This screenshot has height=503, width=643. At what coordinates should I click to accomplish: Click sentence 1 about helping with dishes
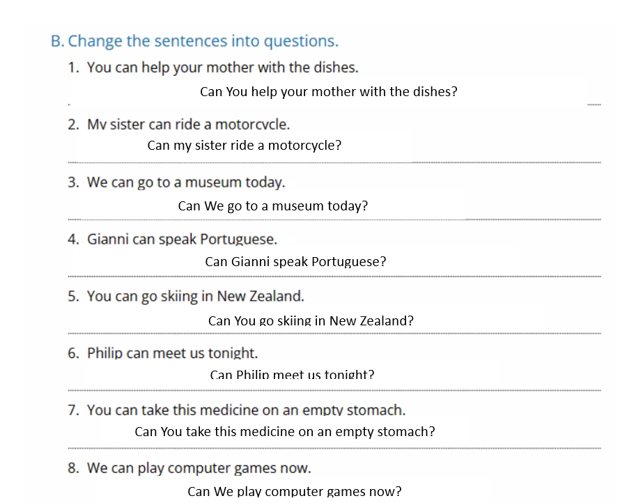pyautogui.click(x=223, y=68)
